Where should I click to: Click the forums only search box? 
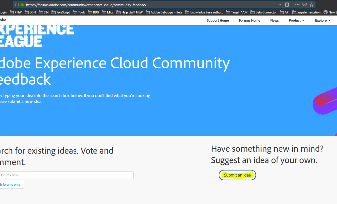(x=66, y=175)
